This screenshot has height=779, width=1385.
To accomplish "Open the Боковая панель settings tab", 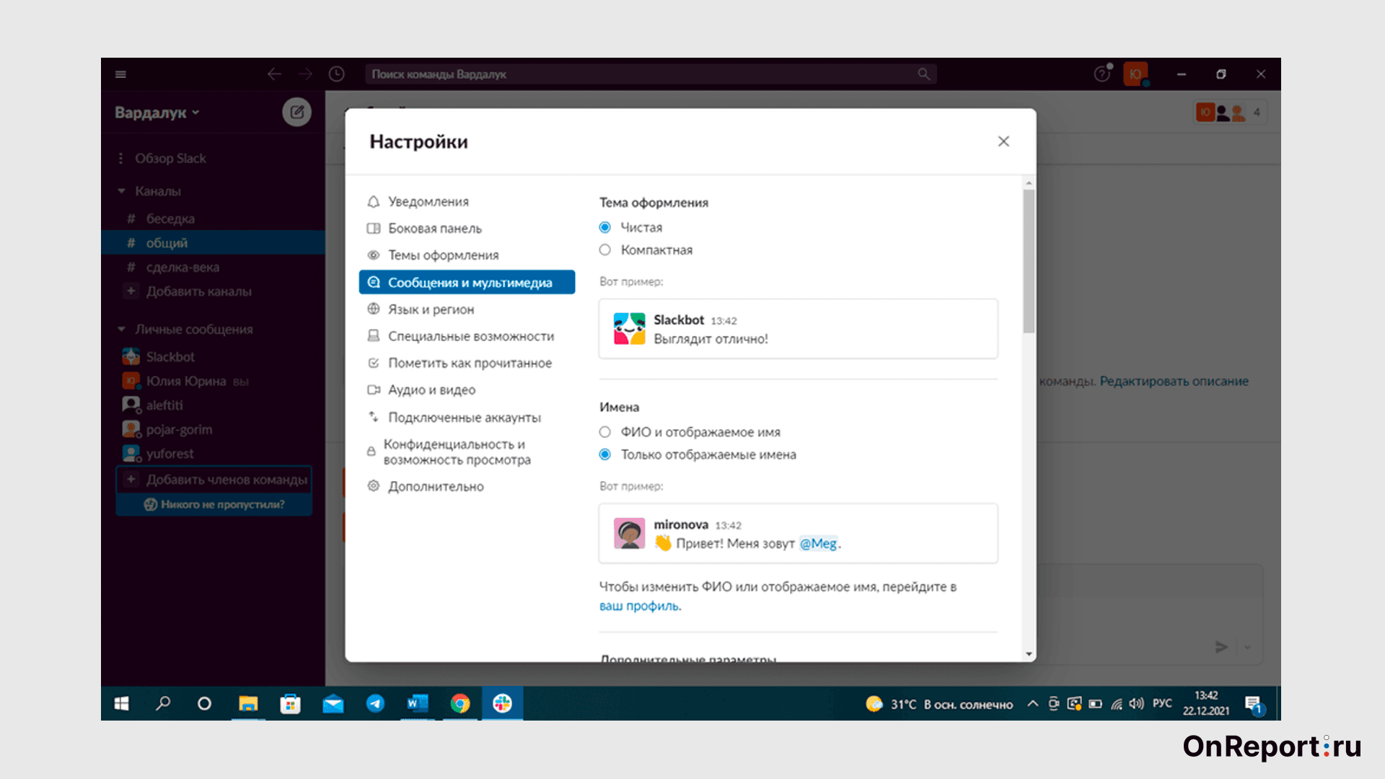I will tap(467, 228).
